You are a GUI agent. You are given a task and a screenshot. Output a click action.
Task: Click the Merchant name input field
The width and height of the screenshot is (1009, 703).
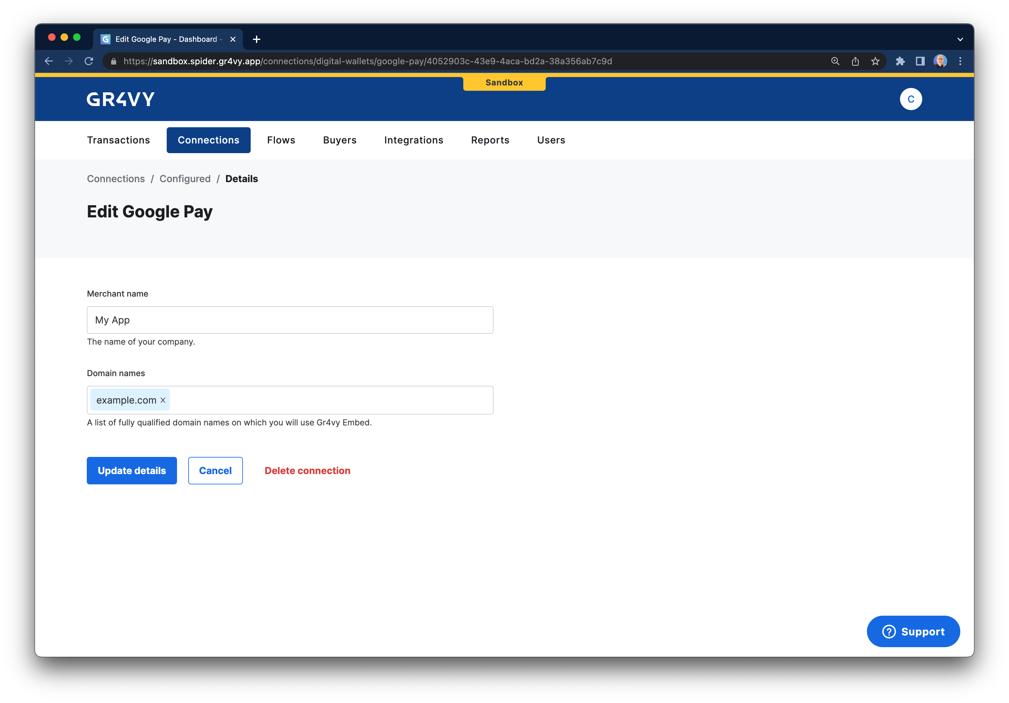[290, 320]
